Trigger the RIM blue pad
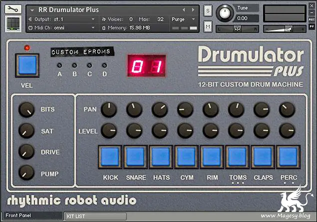Image resolution: width=317 pixels, height=222 pixels. 212,157
